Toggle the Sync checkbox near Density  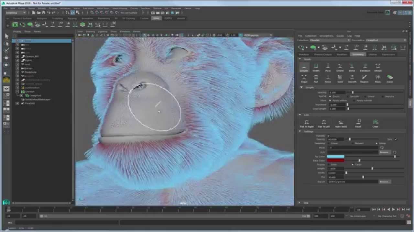[396, 139]
